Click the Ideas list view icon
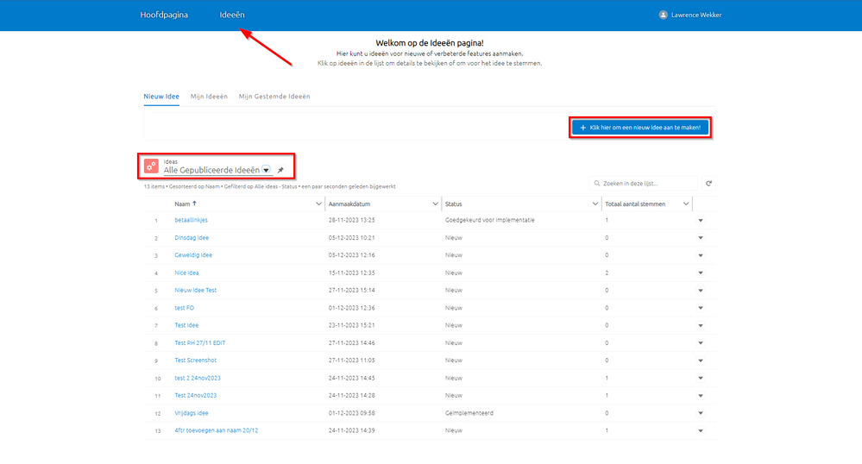 pos(151,166)
